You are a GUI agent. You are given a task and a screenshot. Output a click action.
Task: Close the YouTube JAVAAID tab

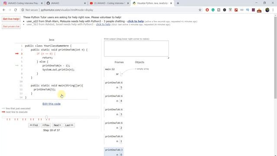click(128, 3)
